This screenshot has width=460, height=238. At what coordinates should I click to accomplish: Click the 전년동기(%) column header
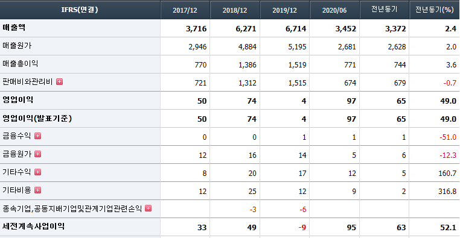[435, 10]
